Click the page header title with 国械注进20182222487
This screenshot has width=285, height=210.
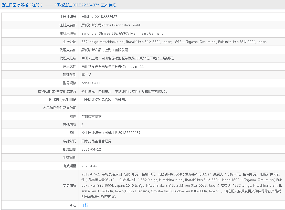[59, 5]
